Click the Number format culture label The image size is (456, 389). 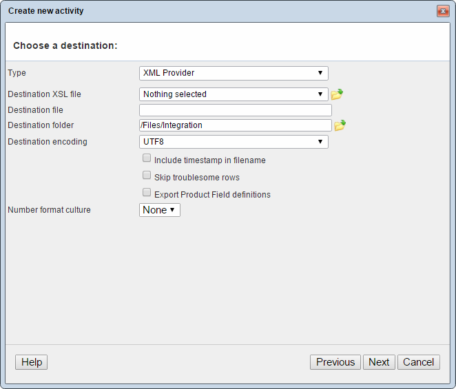point(49,209)
